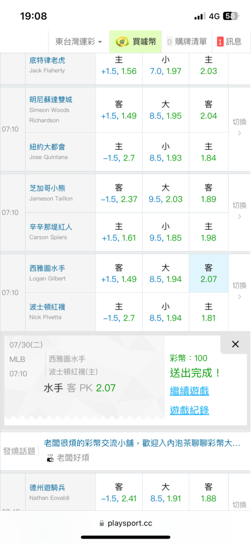This screenshot has height=544, width=251.
Task: Open the 老闆很煩的彩幣交流小舖 hot topic link
Action: point(142,443)
